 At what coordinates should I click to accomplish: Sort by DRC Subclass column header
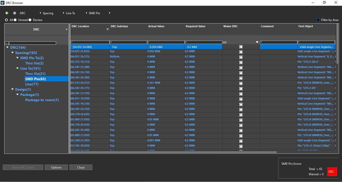point(119,26)
